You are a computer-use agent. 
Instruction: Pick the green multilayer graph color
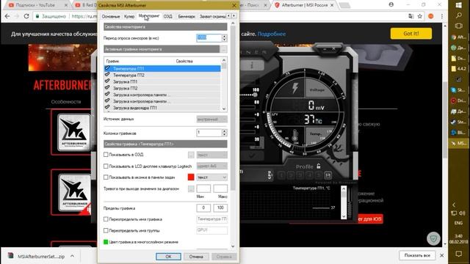pyautogui.click(x=106, y=242)
